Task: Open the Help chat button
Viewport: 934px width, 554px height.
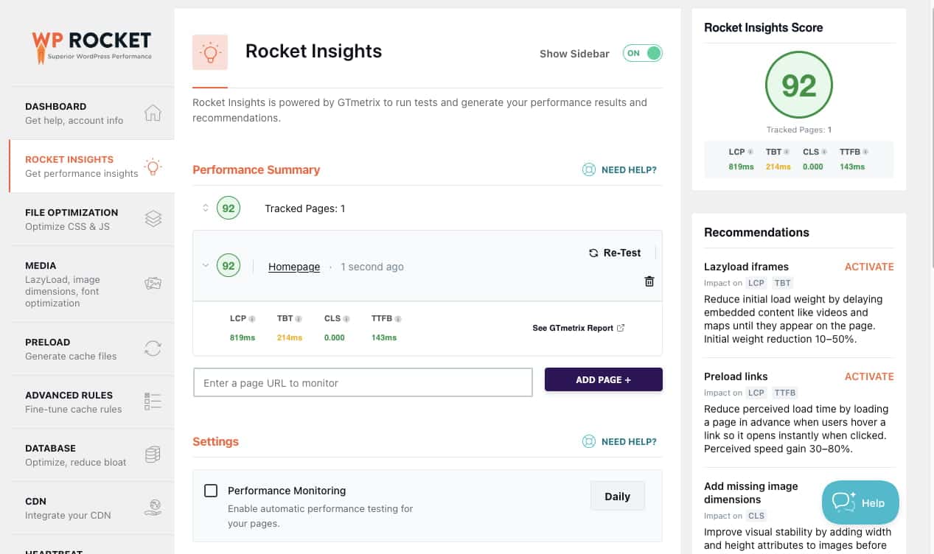Action: click(860, 502)
